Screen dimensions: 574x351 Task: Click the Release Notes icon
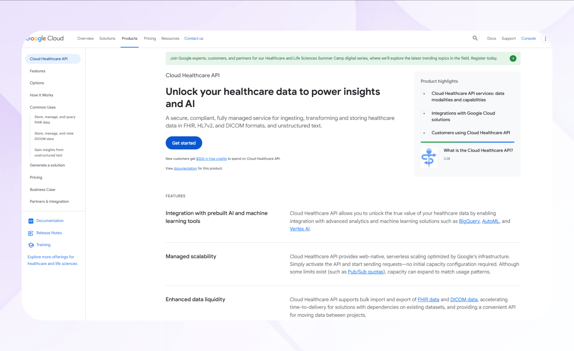[31, 233]
